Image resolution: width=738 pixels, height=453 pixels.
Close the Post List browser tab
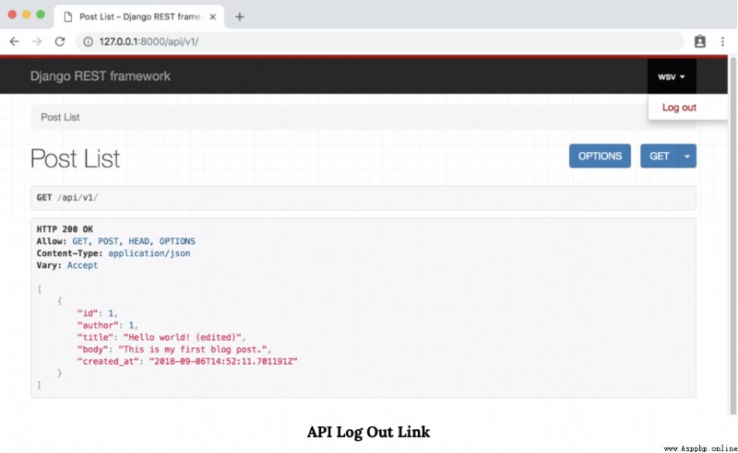click(213, 17)
